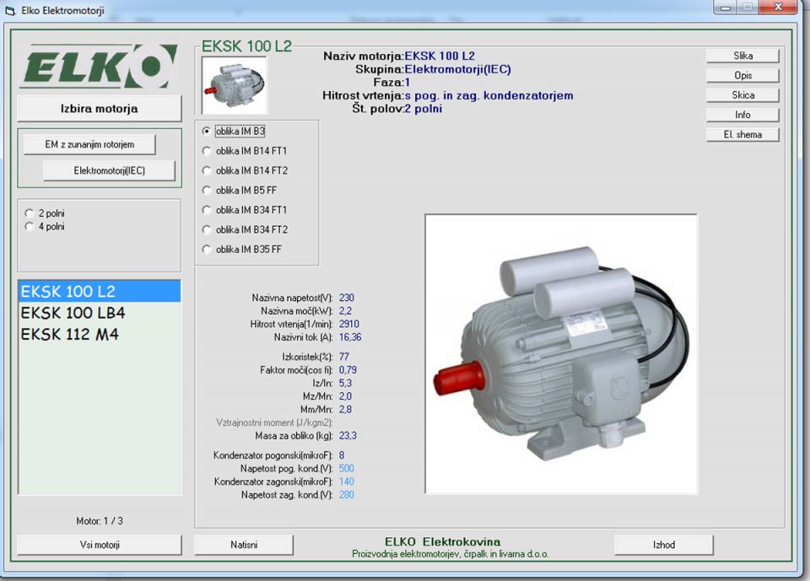Click the Iz/In value 5,3

(x=345, y=383)
